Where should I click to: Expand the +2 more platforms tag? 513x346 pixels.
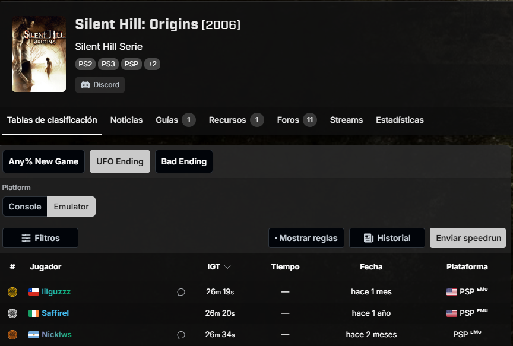152,64
